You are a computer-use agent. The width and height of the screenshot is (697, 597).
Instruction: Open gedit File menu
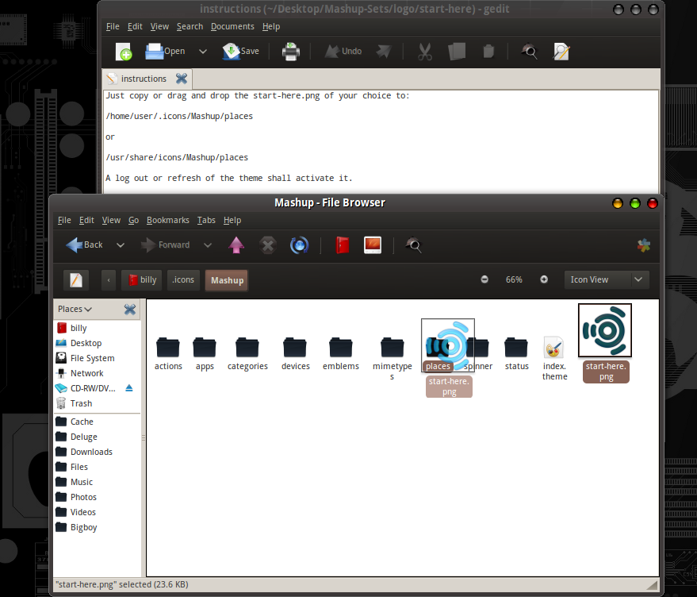(x=113, y=27)
